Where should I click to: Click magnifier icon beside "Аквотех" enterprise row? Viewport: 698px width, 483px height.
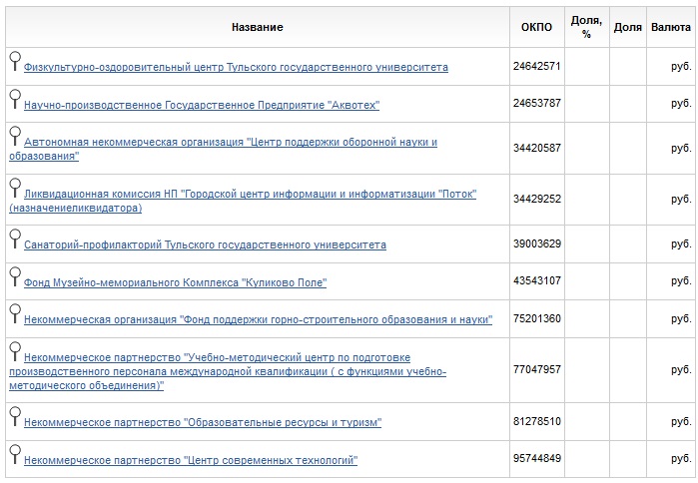coord(14,98)
